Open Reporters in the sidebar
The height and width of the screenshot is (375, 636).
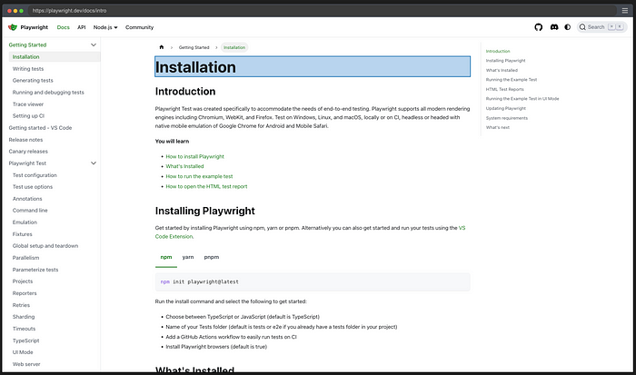click(25, 293)
